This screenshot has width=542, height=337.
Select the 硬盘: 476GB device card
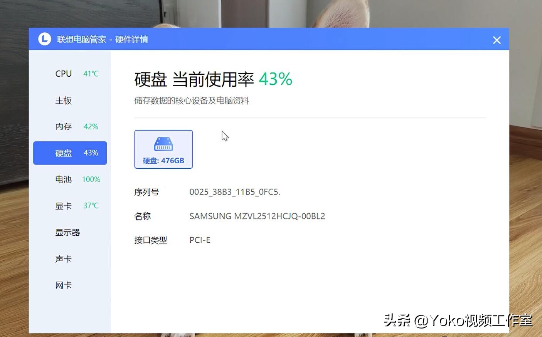tap(163, 149)
